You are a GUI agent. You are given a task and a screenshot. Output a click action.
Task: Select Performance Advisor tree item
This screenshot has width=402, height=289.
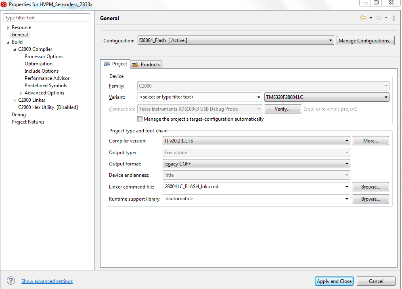click(47, 78)
